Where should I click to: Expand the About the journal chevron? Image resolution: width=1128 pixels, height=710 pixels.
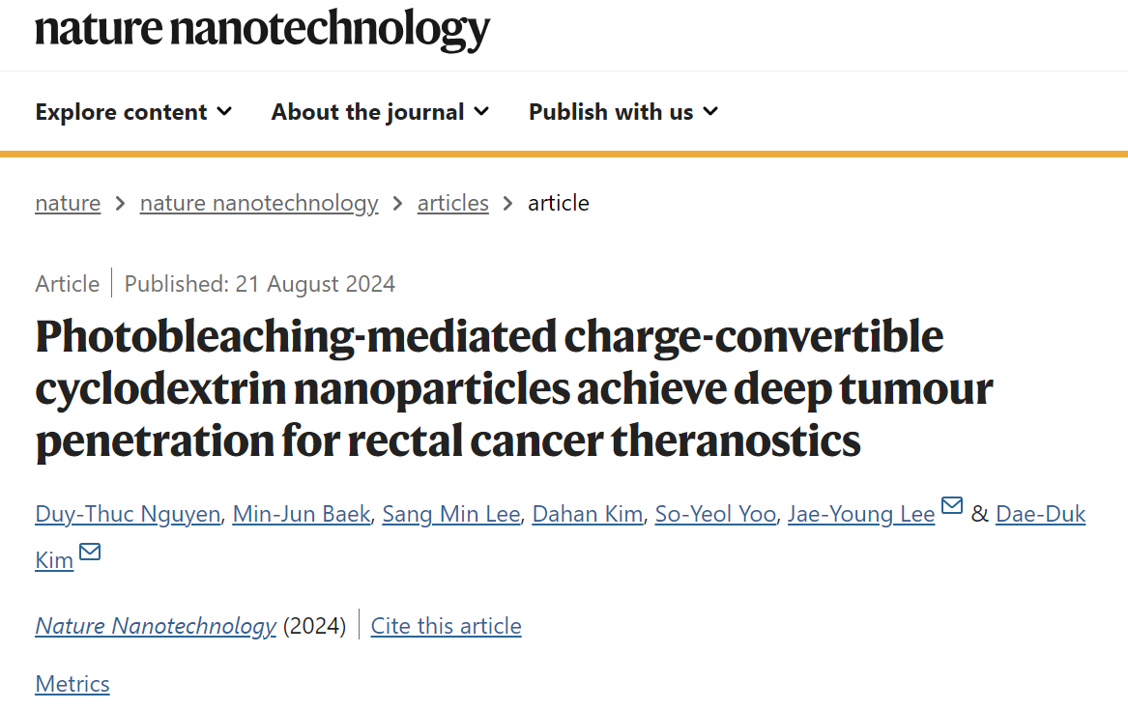tap(482, 111)
